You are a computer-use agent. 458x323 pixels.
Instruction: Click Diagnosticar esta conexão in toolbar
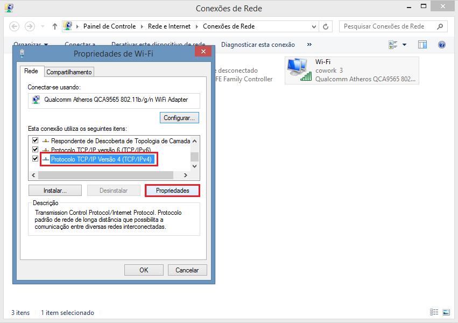click(x=258, y=45)
